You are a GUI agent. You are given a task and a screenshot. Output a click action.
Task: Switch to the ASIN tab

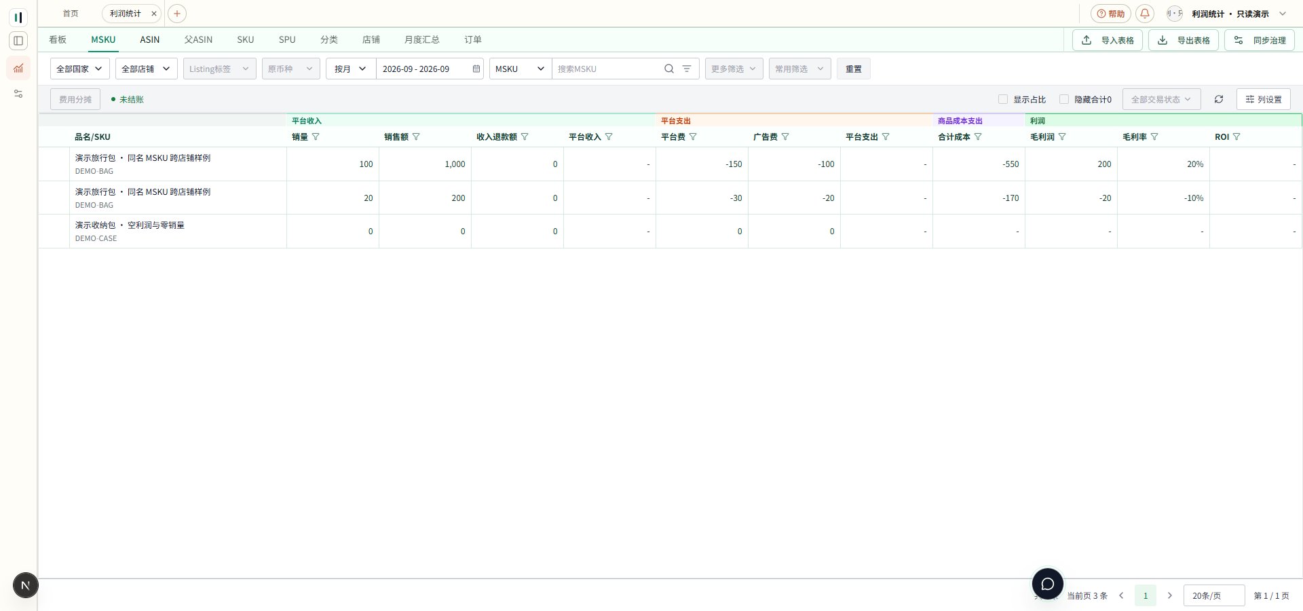pos(150,39)
